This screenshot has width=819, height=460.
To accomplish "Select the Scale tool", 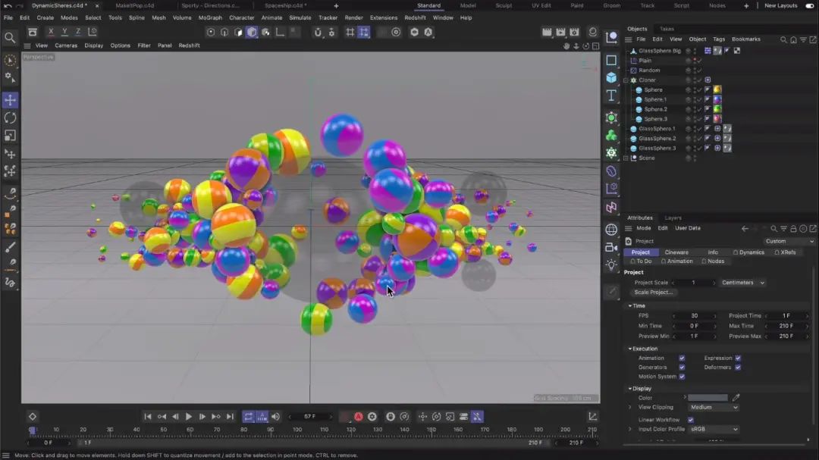I will [x=10, y=136].
